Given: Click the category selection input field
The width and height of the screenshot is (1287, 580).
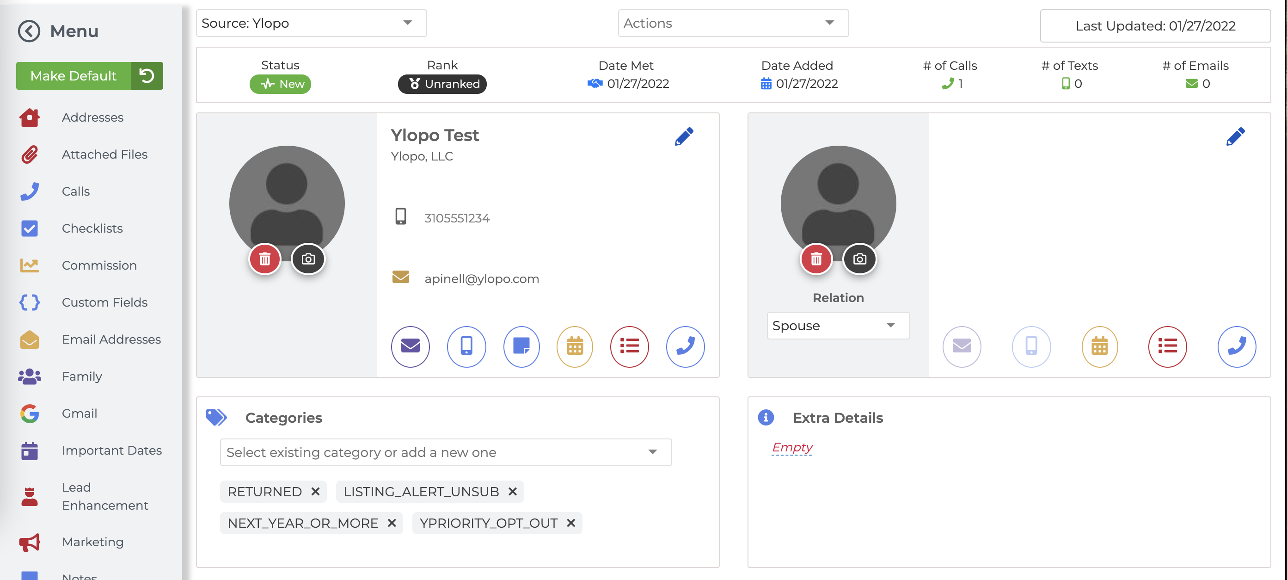Looking at the screenshot, I should point(435,452).
